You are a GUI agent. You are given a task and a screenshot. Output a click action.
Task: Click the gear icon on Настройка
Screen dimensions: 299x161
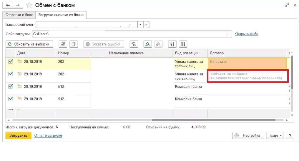(x=237, y=135)
